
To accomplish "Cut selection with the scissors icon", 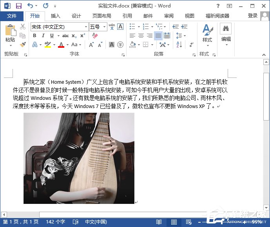I will coord(23,27).
